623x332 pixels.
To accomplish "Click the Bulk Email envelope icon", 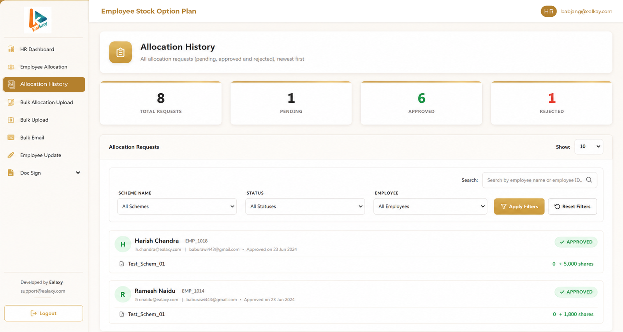I will [11, 138].
